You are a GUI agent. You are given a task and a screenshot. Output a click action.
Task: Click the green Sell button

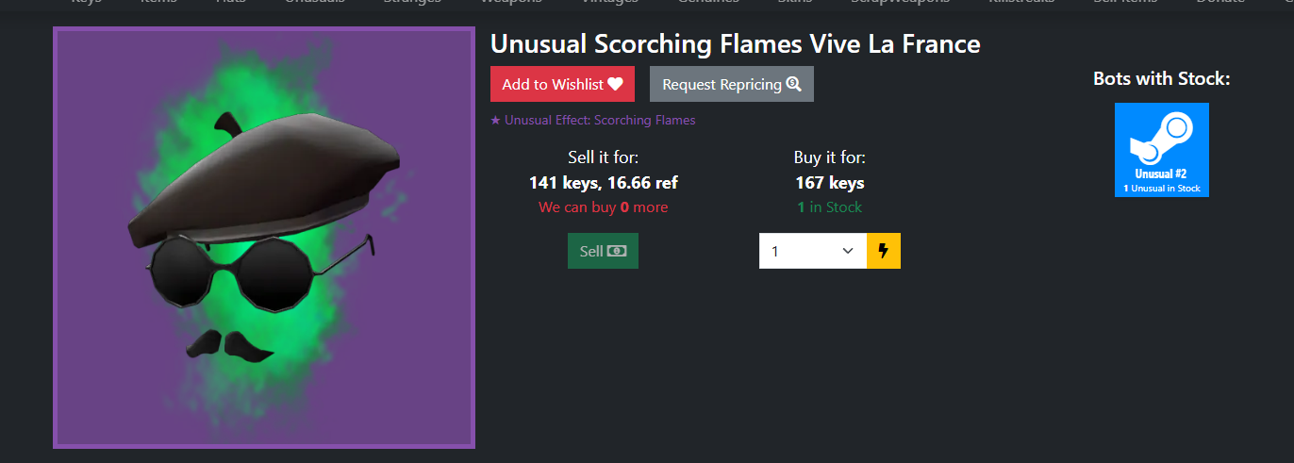(603, 251)
